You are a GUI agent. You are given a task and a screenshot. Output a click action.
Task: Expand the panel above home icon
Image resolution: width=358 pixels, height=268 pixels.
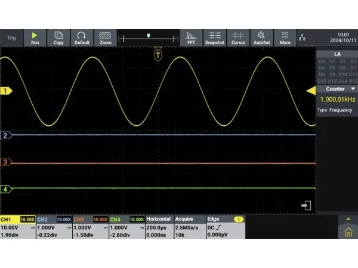pos(348,219)
